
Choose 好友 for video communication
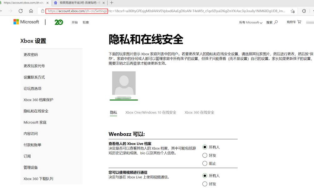pyautogui.click(x=205, y=184)
